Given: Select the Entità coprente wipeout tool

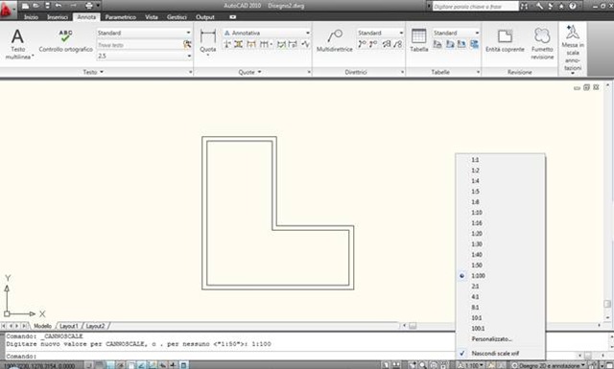Looking at the screenshot, I should click(x=505, y=41).
